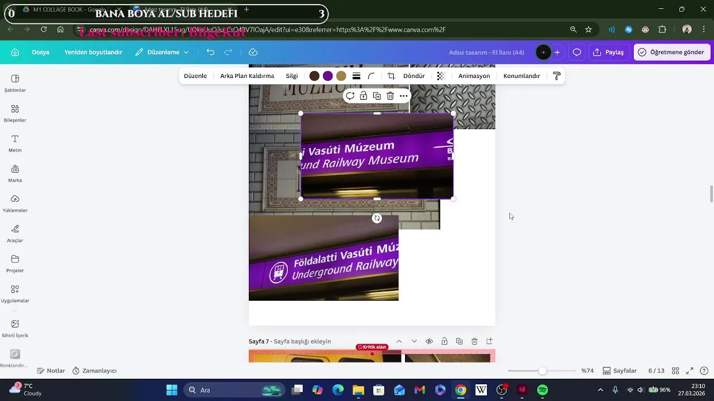Open the Zamanlayıcı timer
This screenshot has width=714, height=401.
click(94, 371)
